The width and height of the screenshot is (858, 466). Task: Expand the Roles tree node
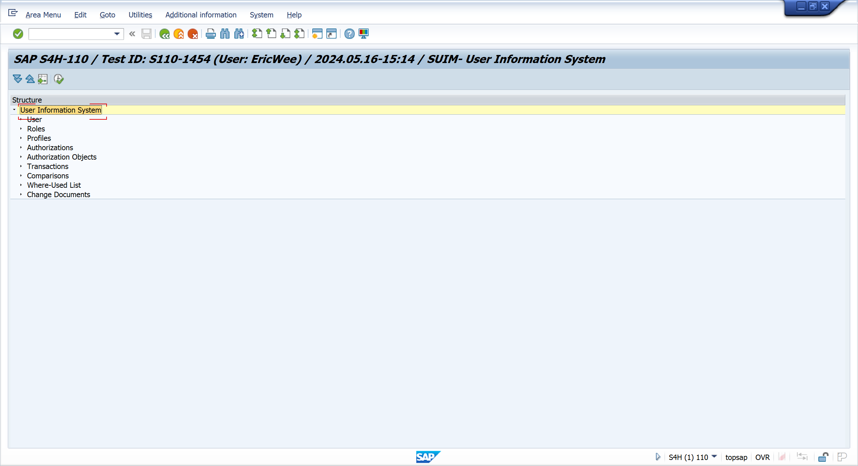(x=21, y=129)
